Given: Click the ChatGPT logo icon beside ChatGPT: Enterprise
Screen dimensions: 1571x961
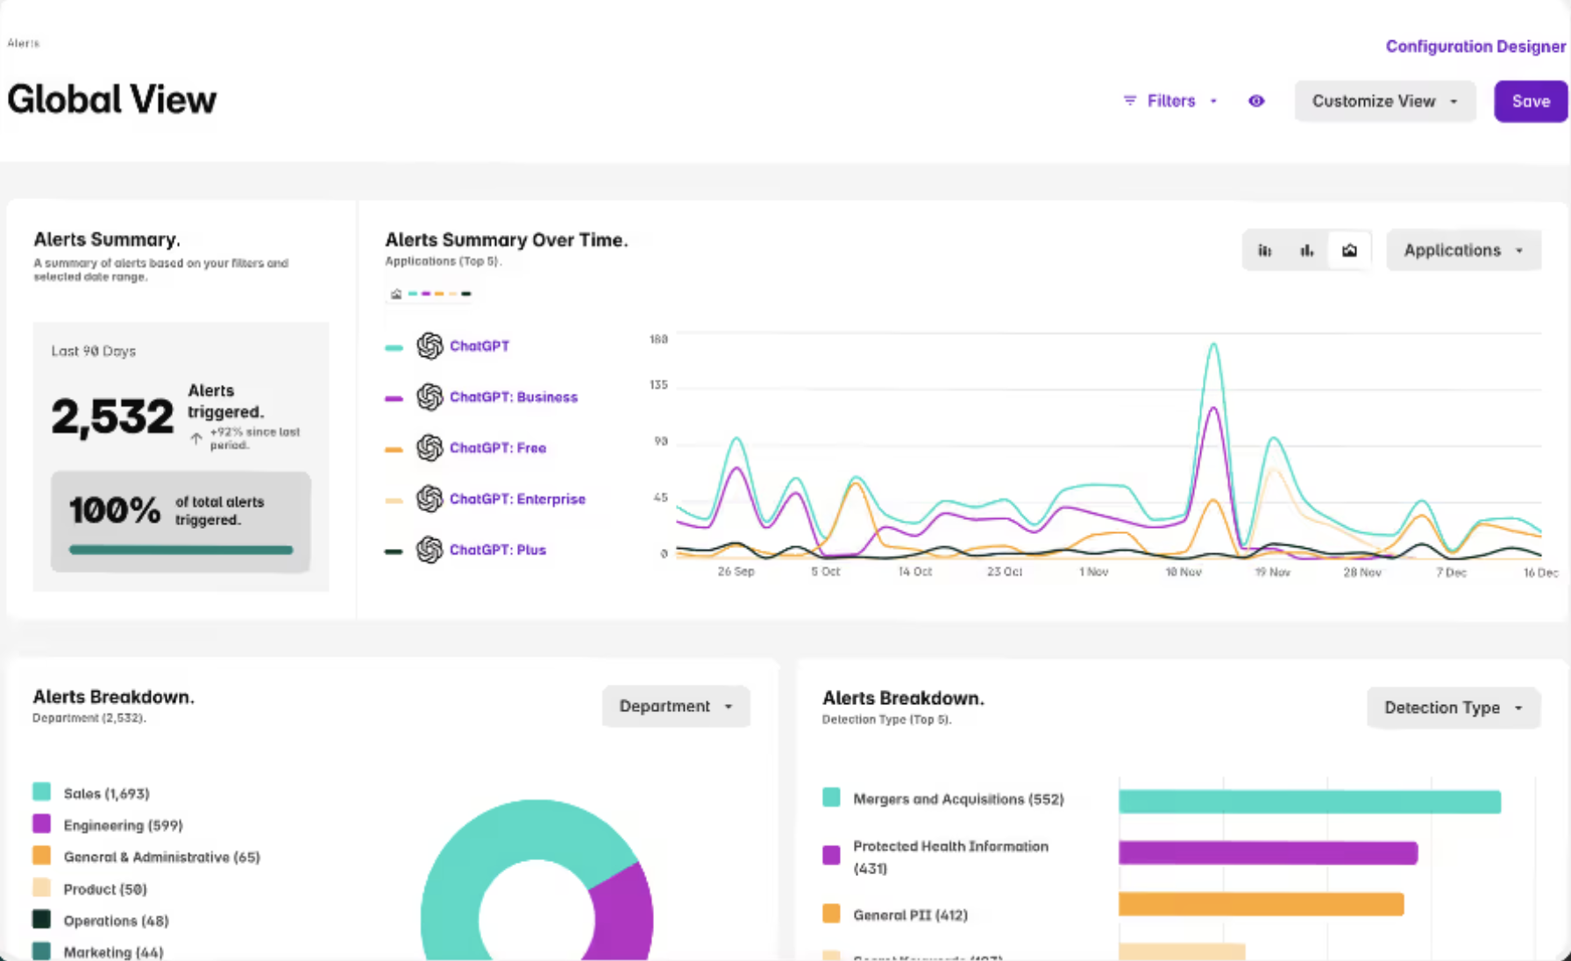Looking at the screenshot, I should (x=430, y=499).
